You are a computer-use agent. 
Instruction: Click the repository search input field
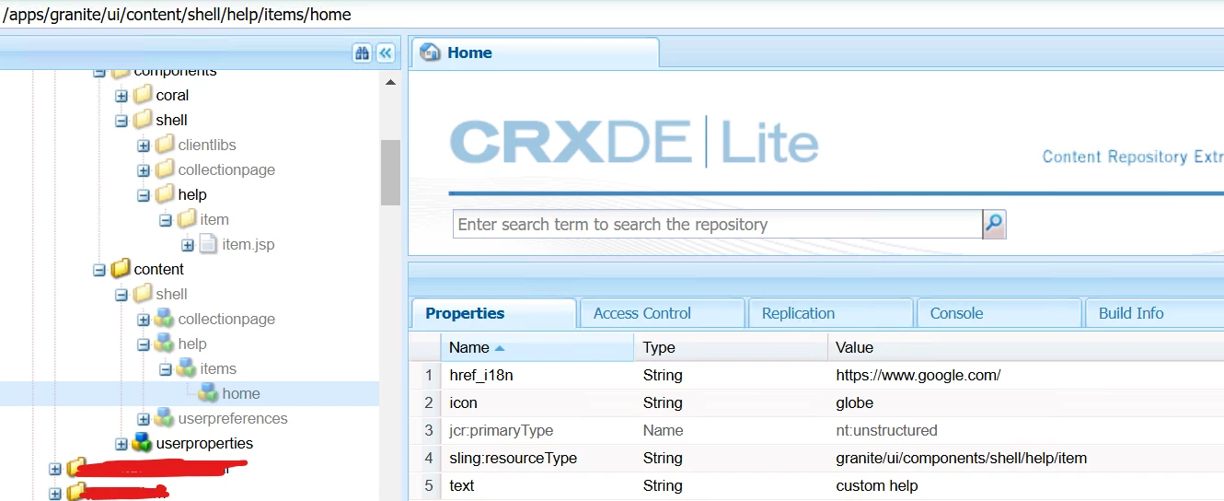718,224
